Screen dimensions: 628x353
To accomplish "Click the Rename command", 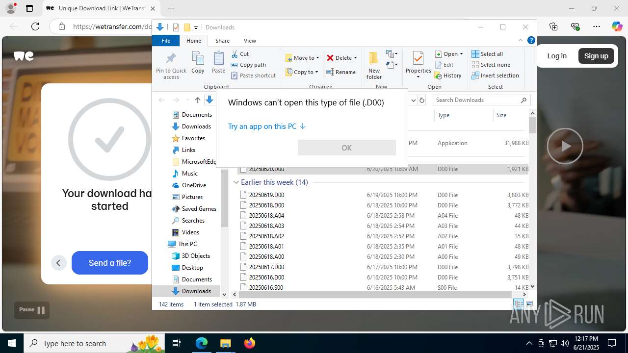I will tap(341, 72).
